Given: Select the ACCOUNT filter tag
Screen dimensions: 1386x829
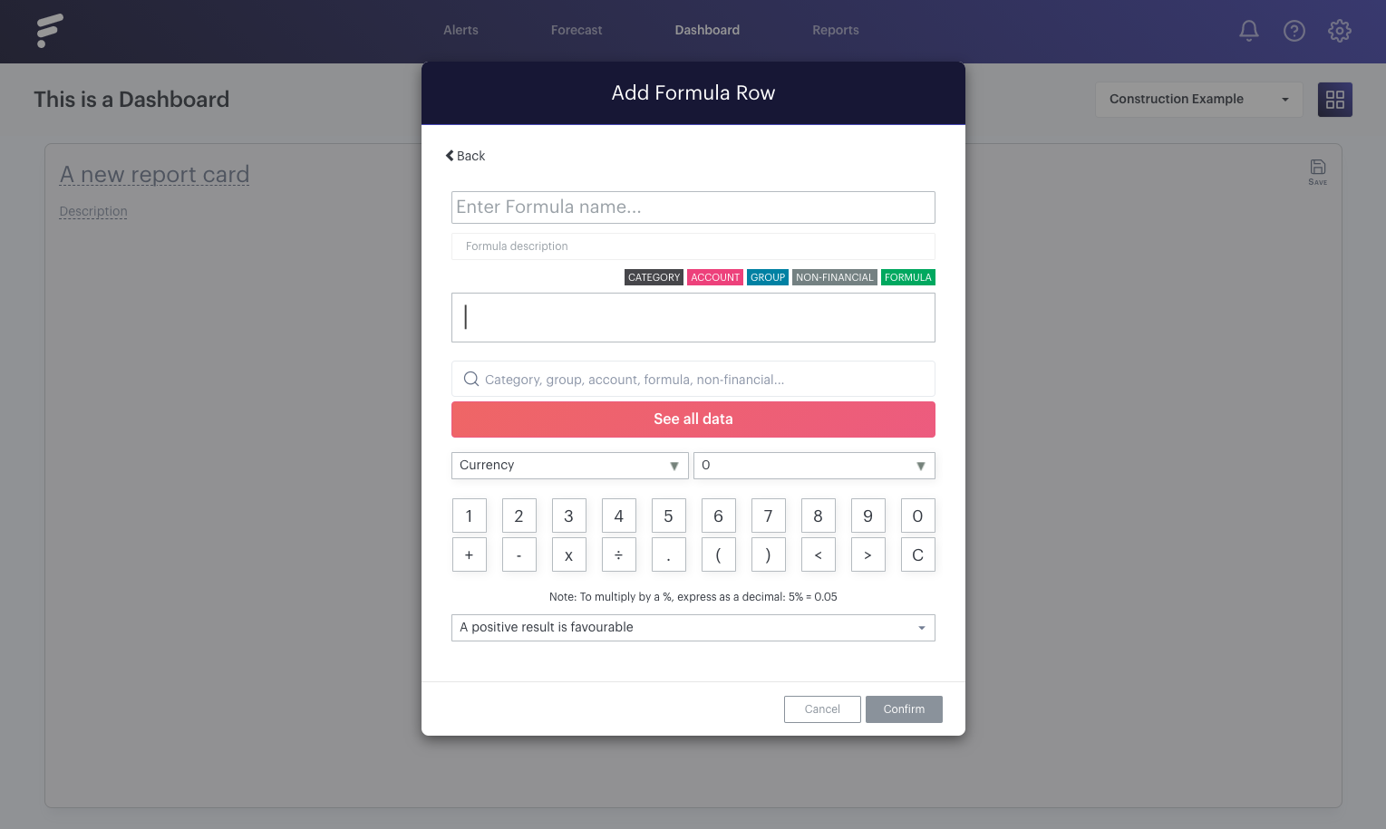Looking at the screenshot, I should [715, 277].
